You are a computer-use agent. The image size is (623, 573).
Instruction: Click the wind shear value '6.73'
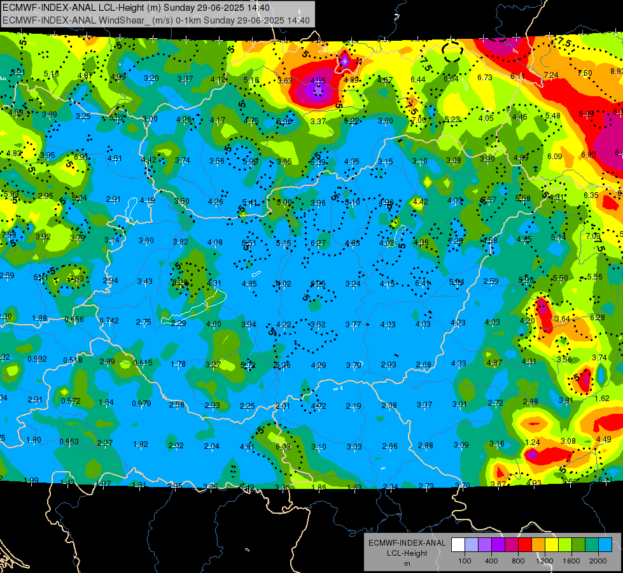pos(485,78)
